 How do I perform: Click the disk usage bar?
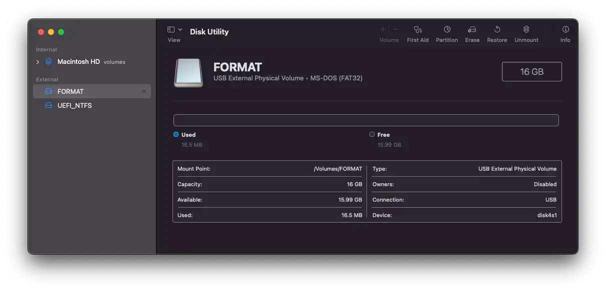tap(366, 120)
